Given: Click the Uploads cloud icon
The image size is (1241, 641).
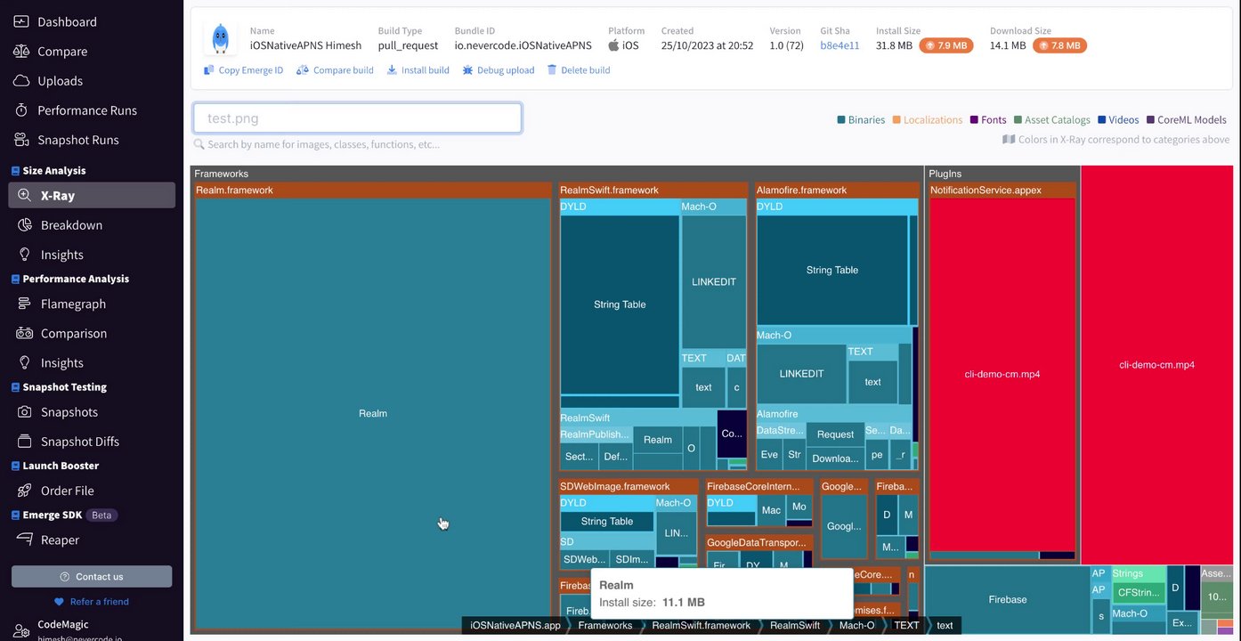Looking at the screenshot, I should [21, 80].
